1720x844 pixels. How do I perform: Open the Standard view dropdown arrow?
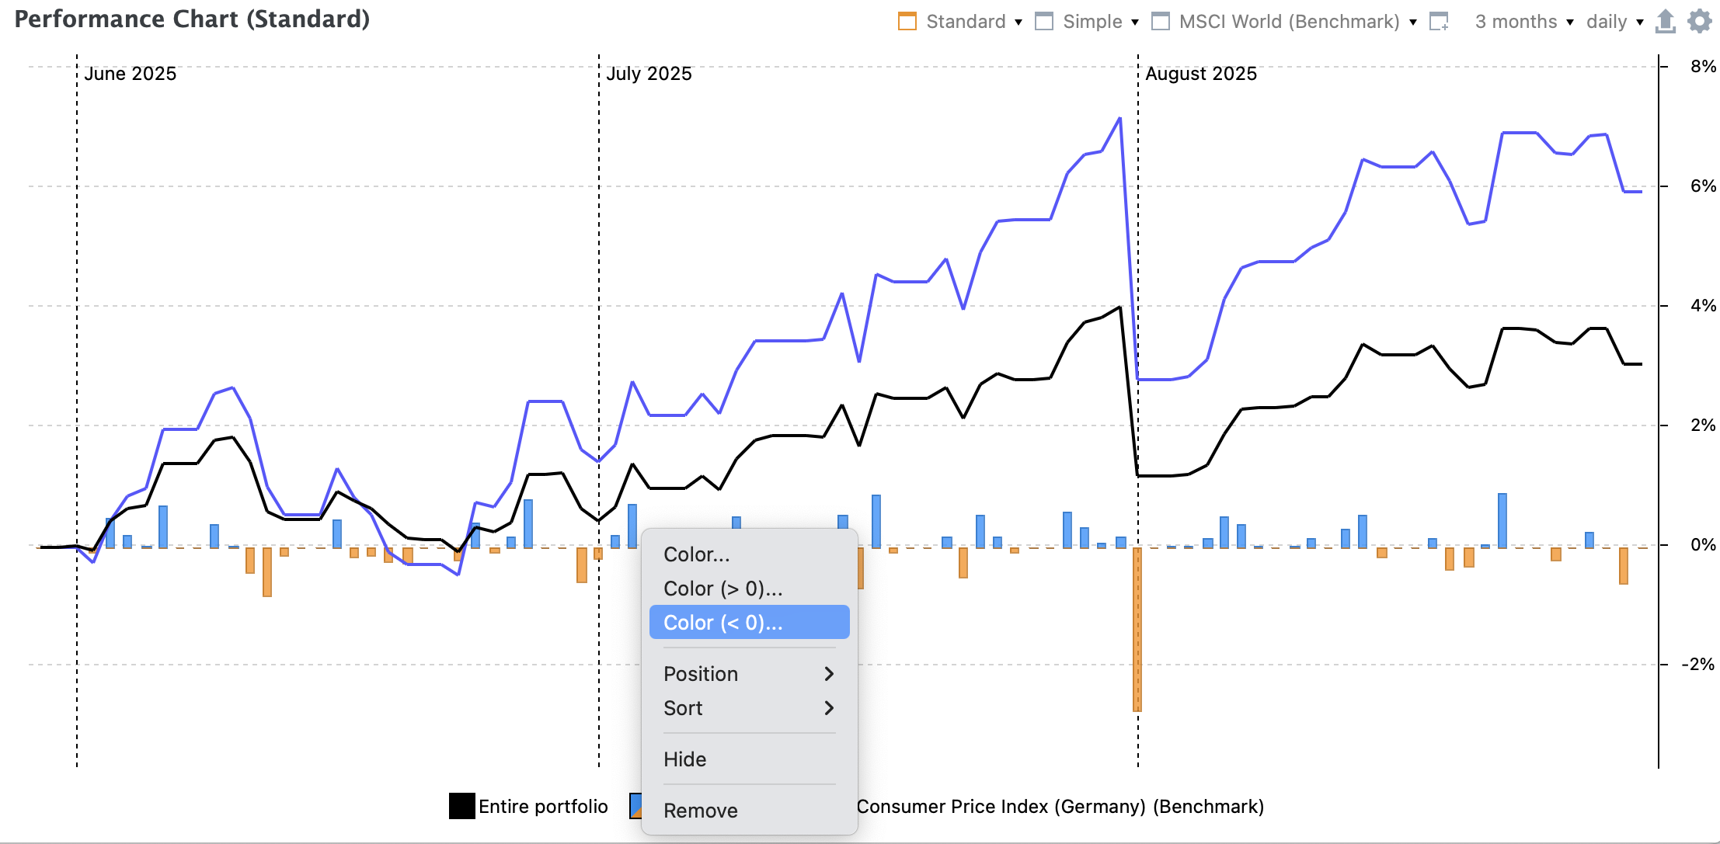click(1018, 23)
